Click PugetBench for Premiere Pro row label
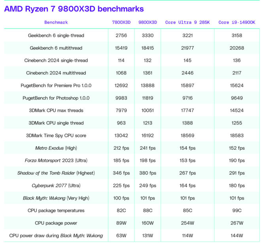Image resolution: width=261 pixels, height=243 pixels. tap(56, 85)
